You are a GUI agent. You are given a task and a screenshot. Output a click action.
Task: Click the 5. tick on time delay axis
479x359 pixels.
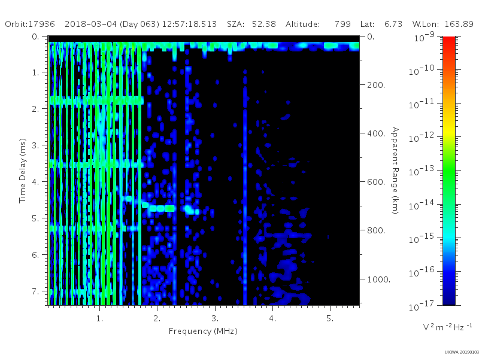point(36,218)
